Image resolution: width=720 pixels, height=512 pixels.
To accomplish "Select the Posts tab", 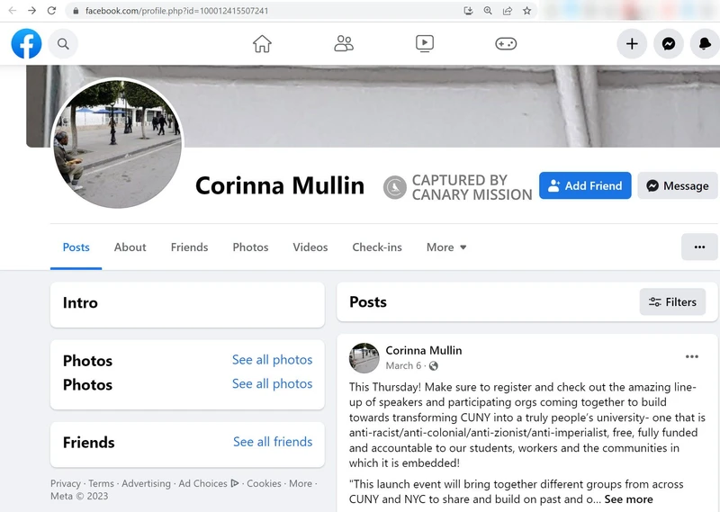I will [76, 247].
